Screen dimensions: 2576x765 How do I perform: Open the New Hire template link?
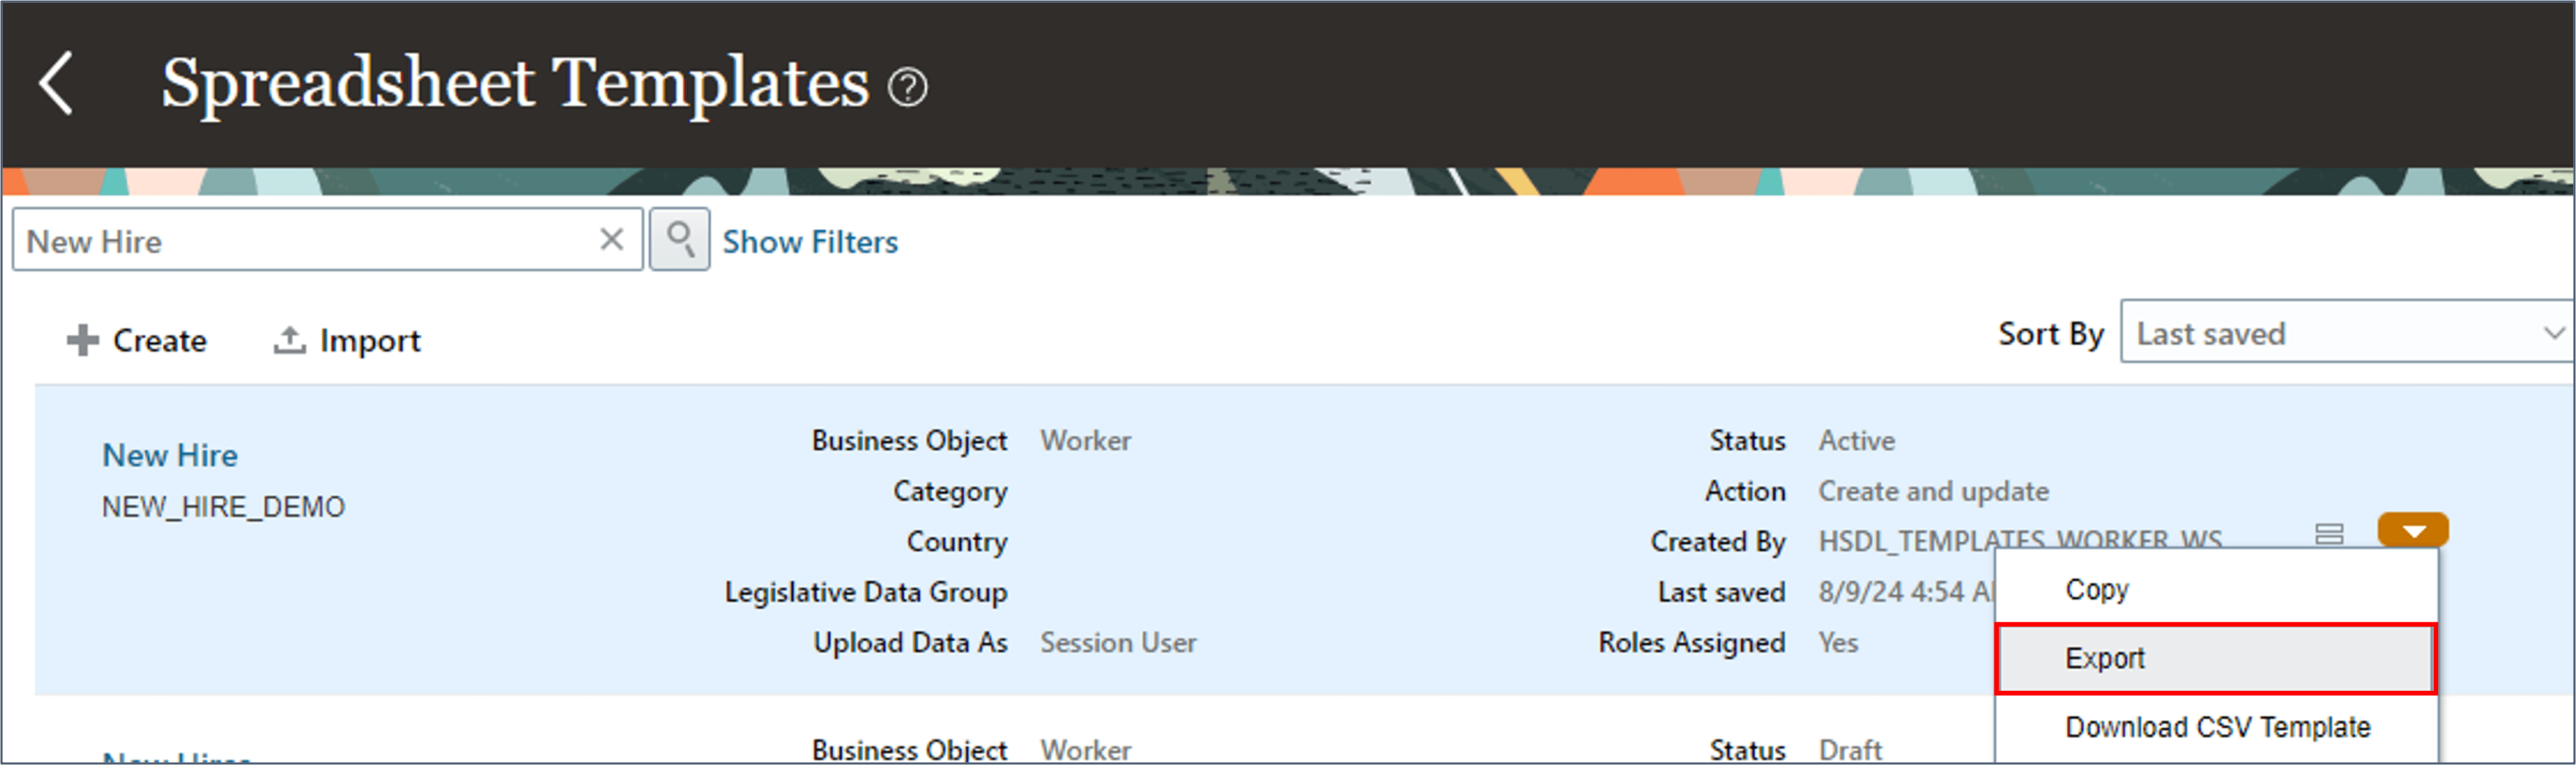[170, 456]
